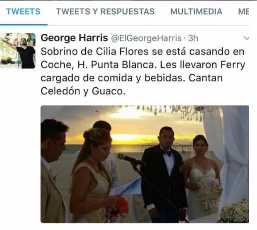
Task: Tap the groom in tuxedo in photo
Action: click(164, 174)
